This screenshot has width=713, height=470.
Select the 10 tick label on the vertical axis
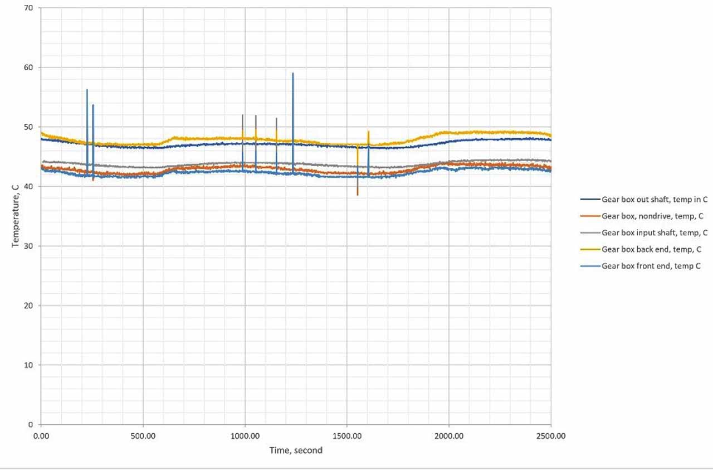[29, 365]
